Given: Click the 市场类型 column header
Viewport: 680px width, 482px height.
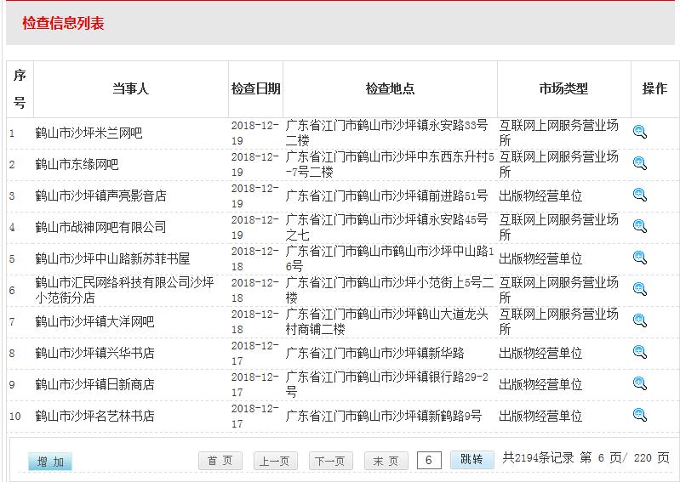Looking at the screenshot, I should pos(563,89).
